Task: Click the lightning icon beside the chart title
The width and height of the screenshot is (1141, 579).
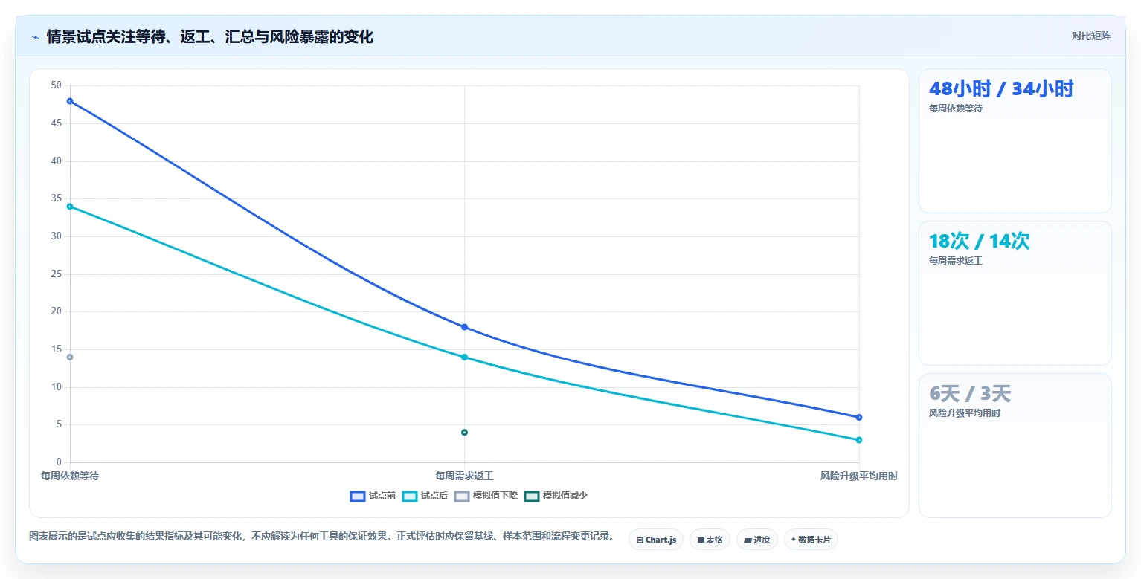Action: pos(36,37)
